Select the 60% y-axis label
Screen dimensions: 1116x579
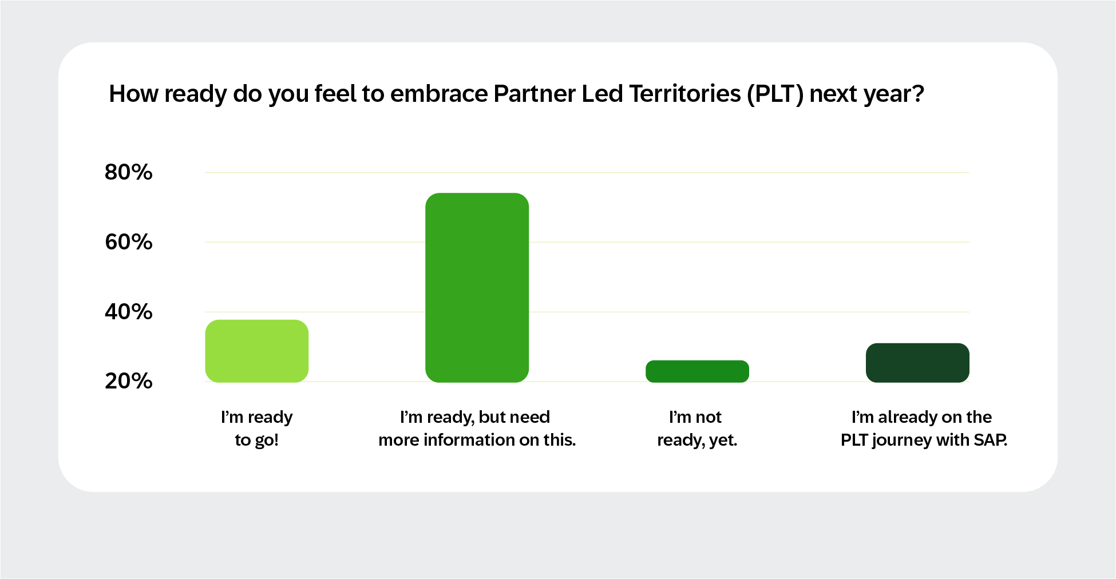pyautogui.click(x=129, y=242)
